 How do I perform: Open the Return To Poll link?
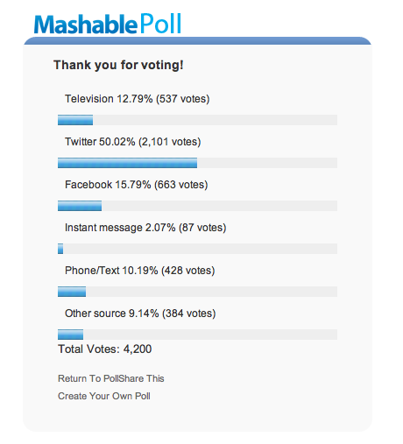pyautogui.click(x=87, y=378)
